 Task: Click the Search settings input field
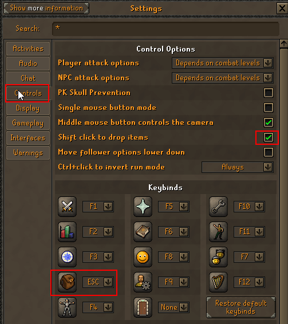(x=165, y=29)
